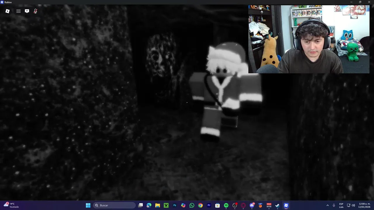374x210 pixels.
Task: Launch Google Chrome from the taskbar
Action: 200,205
